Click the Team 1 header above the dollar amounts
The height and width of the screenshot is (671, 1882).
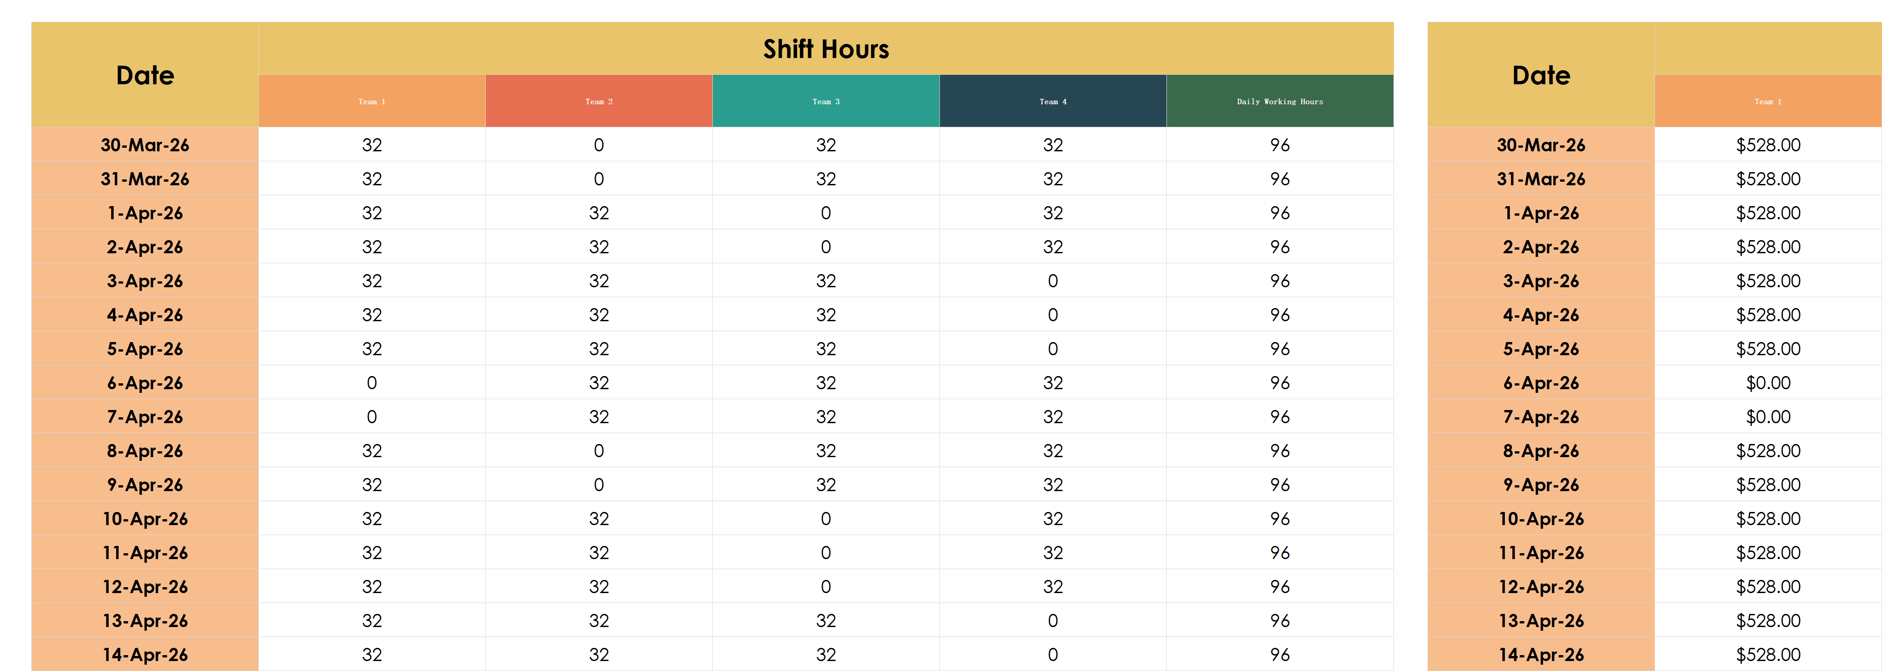tap(1768, 101)
